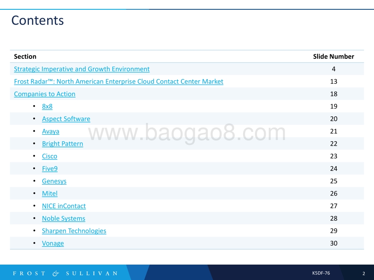
Task: Select slide number 19 in 8x8 row
Action: 334,106
